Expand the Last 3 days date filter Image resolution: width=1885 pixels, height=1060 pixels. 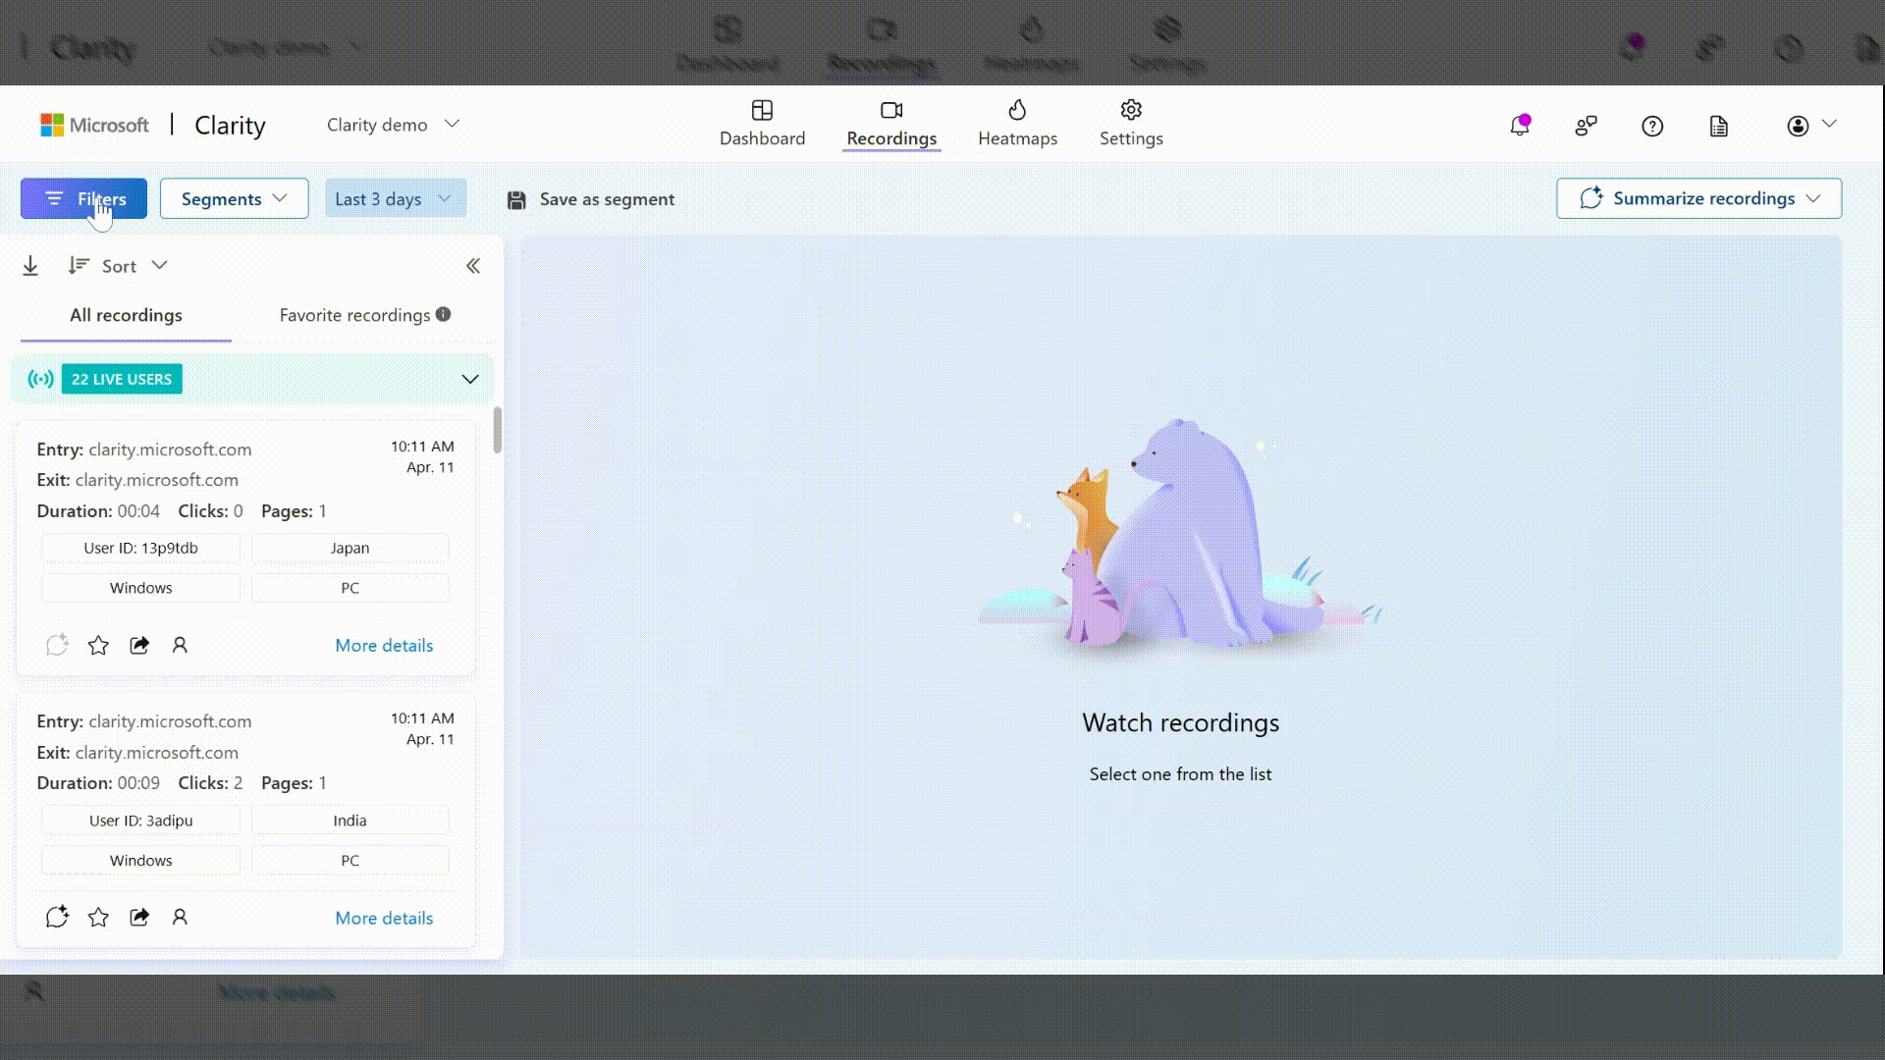394,198
